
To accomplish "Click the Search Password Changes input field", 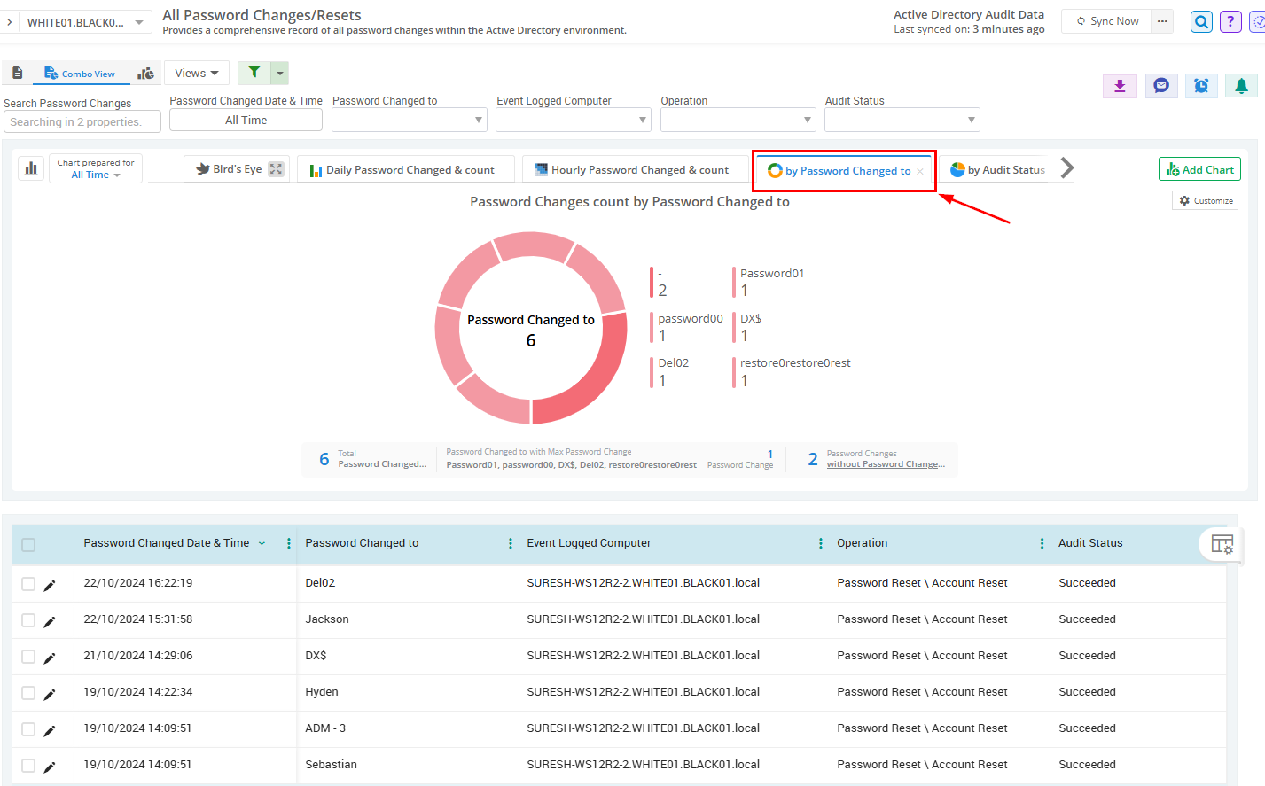I will [x=82, y=122].
